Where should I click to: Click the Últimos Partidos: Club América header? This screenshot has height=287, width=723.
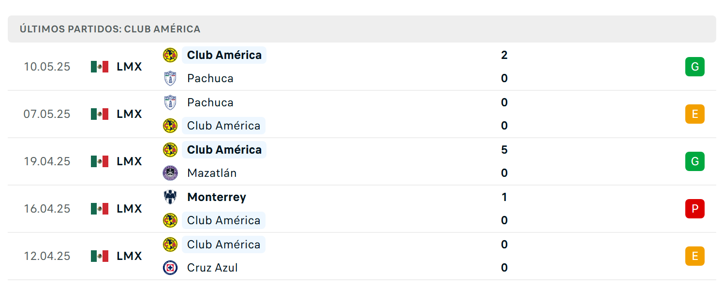[362, 29]
